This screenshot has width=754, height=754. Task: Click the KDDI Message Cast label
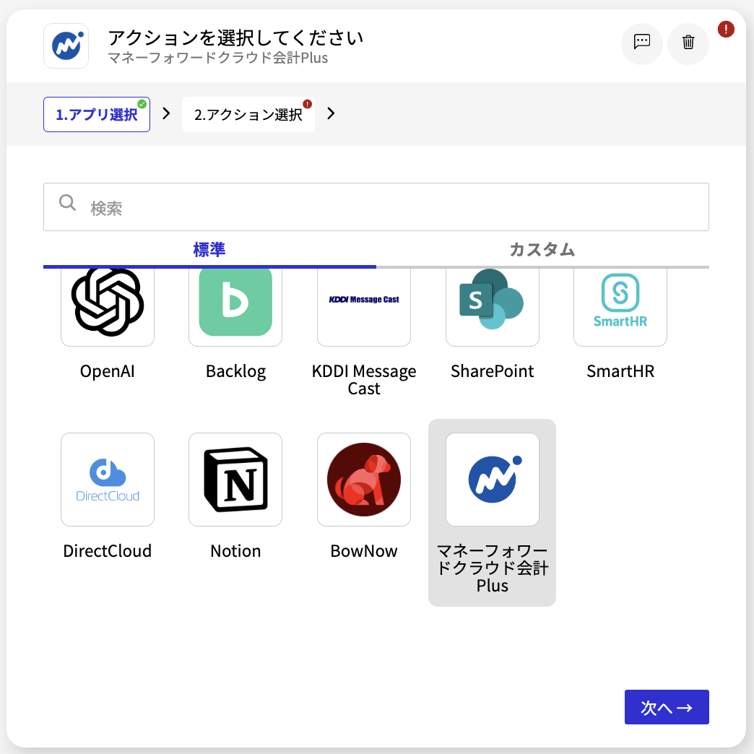point(364,380)
